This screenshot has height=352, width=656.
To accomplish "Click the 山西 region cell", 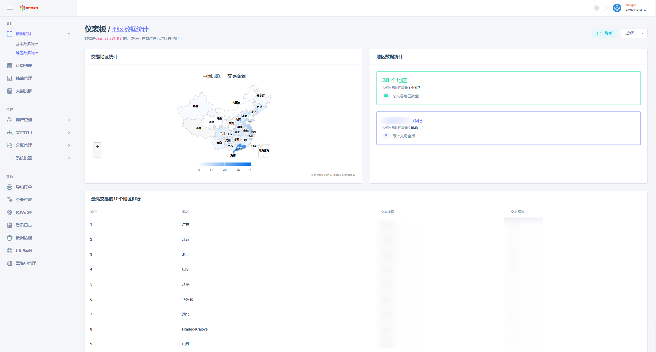I will [x=186, y=344].
